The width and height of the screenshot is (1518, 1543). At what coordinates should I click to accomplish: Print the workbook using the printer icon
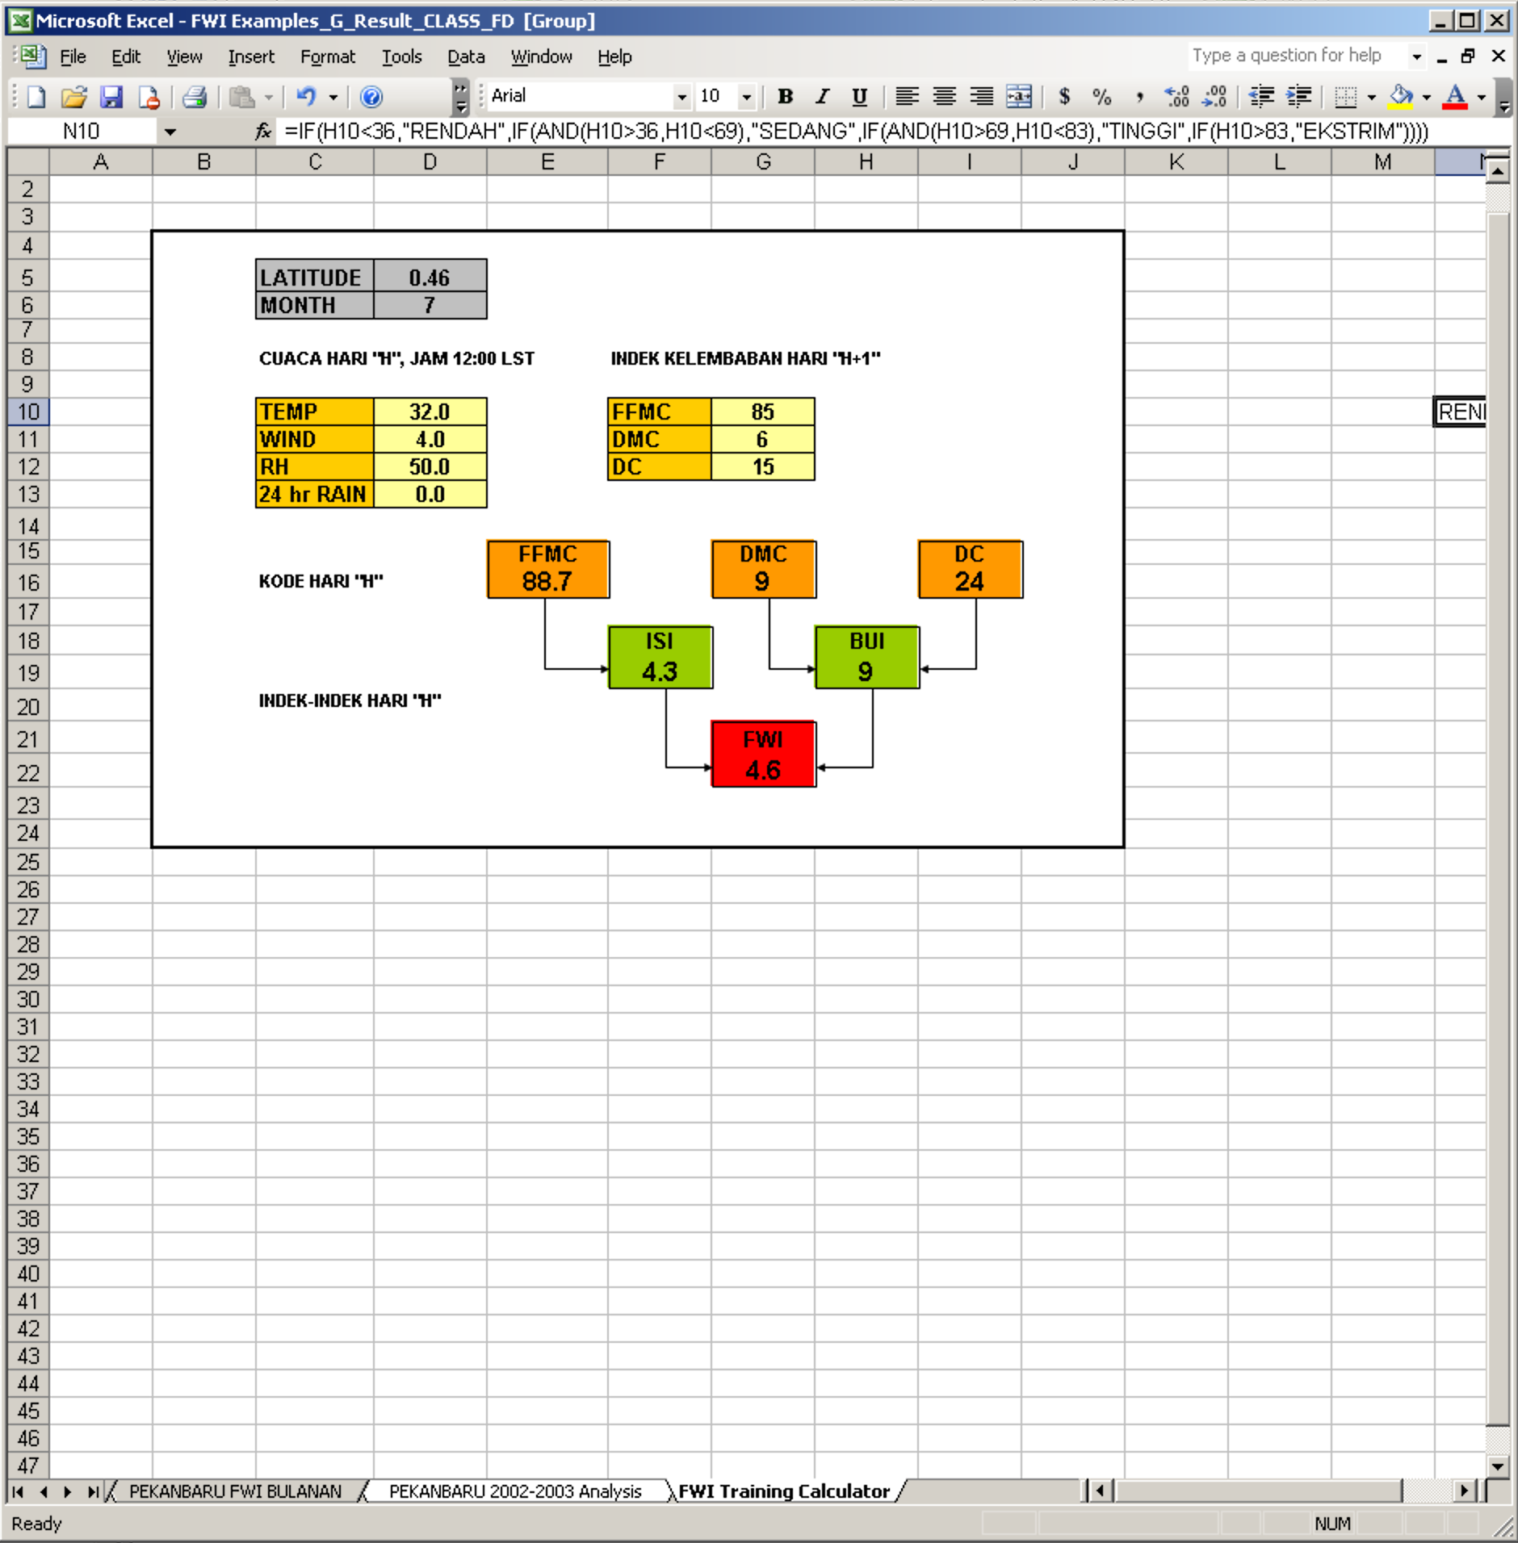point(195,97)
